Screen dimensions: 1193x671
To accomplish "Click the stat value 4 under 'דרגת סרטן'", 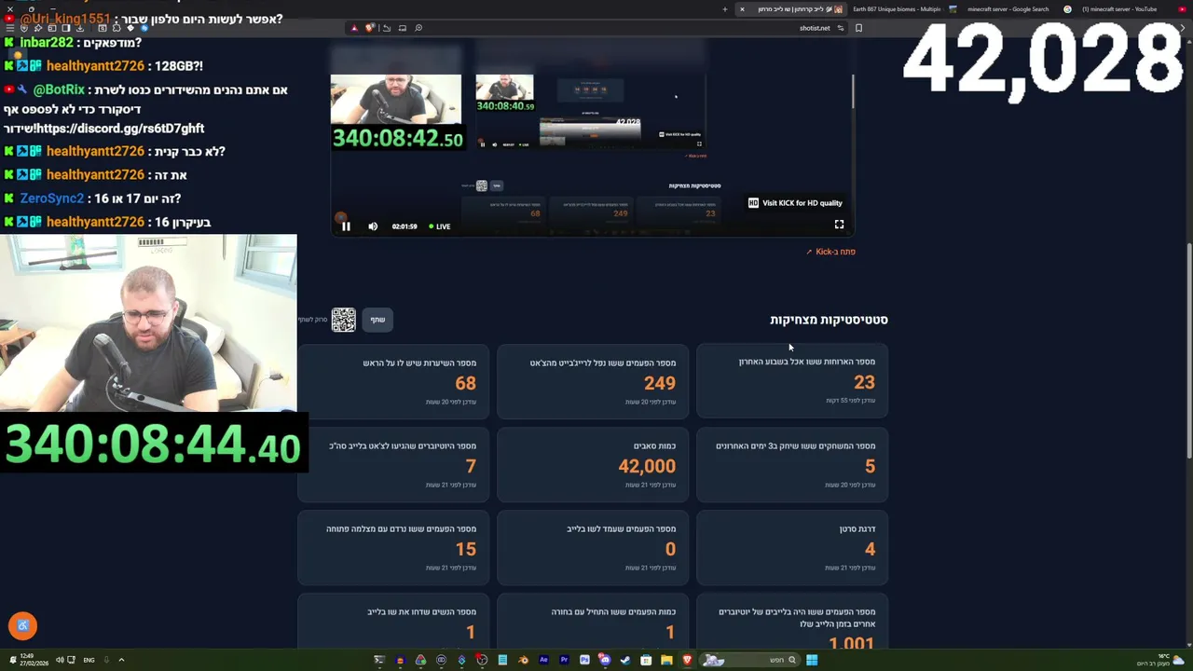I will click(x=870, y=549).
